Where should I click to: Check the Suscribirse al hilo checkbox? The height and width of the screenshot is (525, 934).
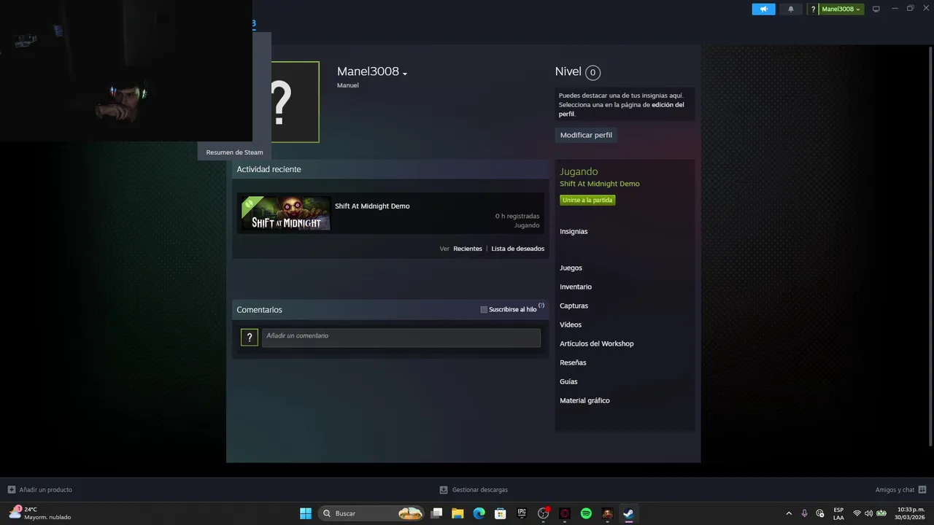(x=484, y=309)
